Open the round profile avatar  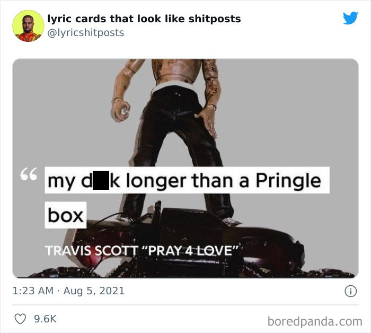tap(28, 26)
